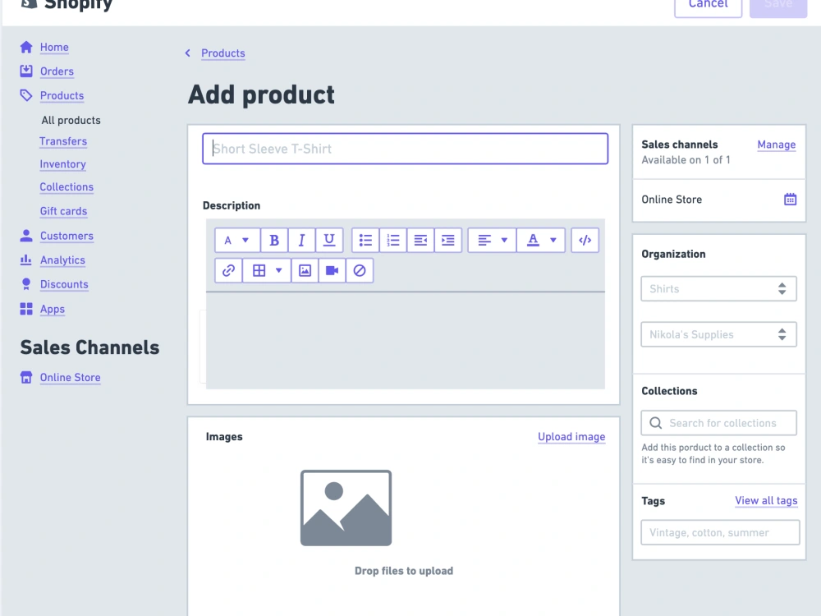Viewport: 821px width, 616px height.
Task: Cancel adding the product
Action: tap(708, 4)
